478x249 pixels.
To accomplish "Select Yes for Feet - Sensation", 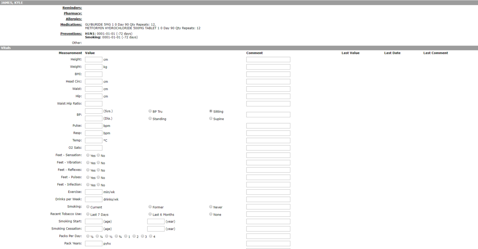I will (x=88, y=155).
